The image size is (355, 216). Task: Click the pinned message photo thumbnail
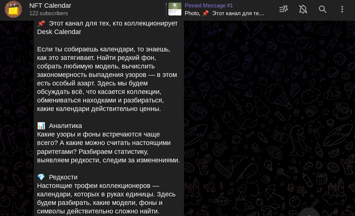175,9
